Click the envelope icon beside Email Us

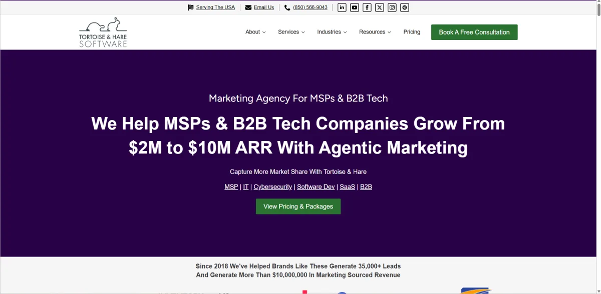[248, 7]
